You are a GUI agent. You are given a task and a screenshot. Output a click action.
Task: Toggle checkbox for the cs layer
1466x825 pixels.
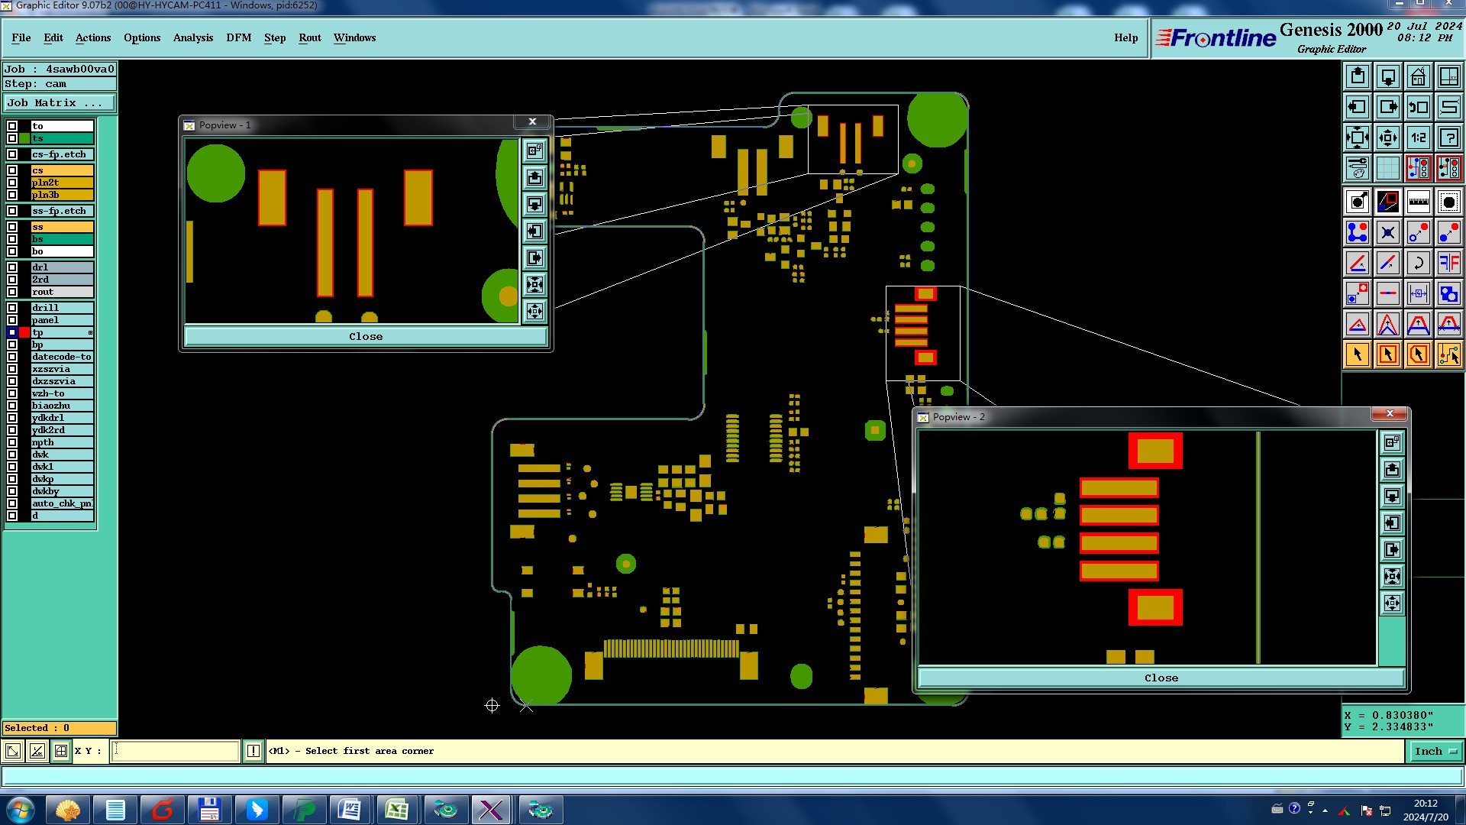[12, 170]
